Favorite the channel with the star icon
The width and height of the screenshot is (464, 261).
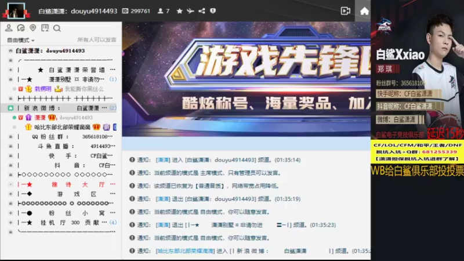coord(179,11)
